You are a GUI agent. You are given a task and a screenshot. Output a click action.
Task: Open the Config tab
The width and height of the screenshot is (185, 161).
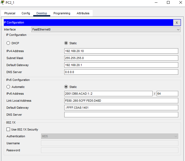pos(26,13)
